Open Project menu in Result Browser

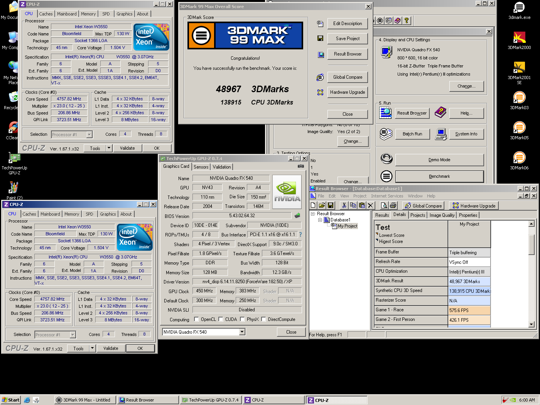click(360, 196)
